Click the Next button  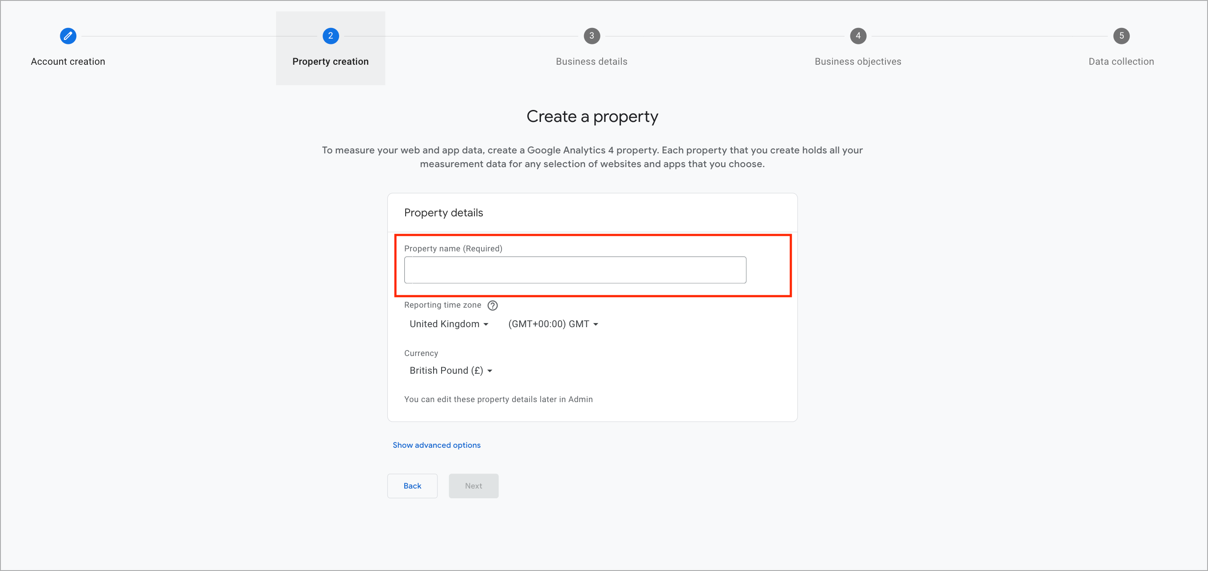click(x=474, y=486)
